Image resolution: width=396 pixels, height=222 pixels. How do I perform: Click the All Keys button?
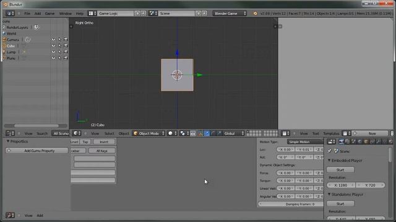click(x=101, y=150)
